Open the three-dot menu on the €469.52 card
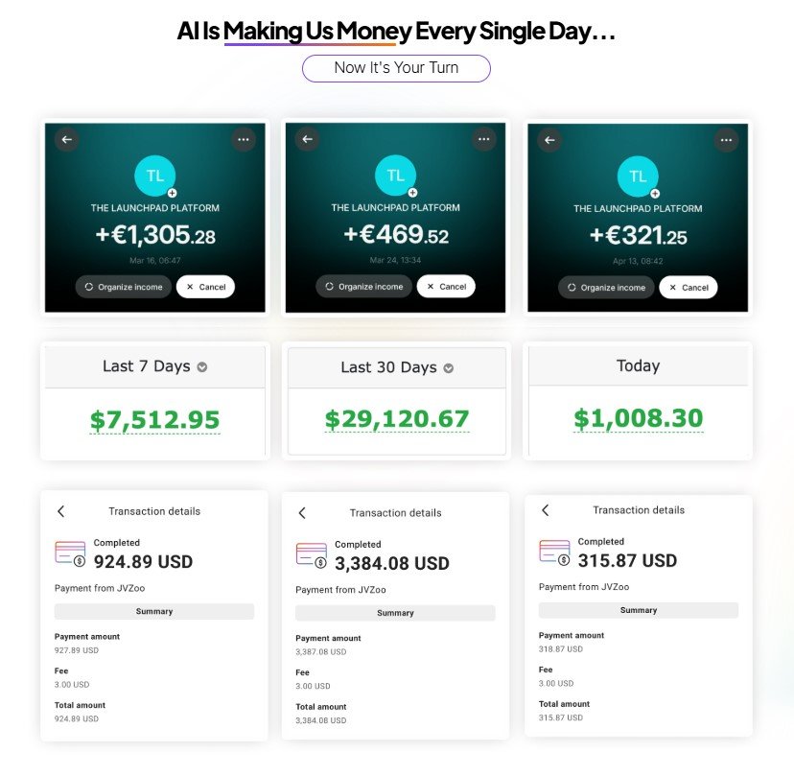Screen dimensions: 794x776 coord(484,138)
